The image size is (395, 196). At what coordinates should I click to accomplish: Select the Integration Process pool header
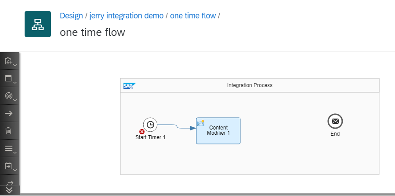250,85
